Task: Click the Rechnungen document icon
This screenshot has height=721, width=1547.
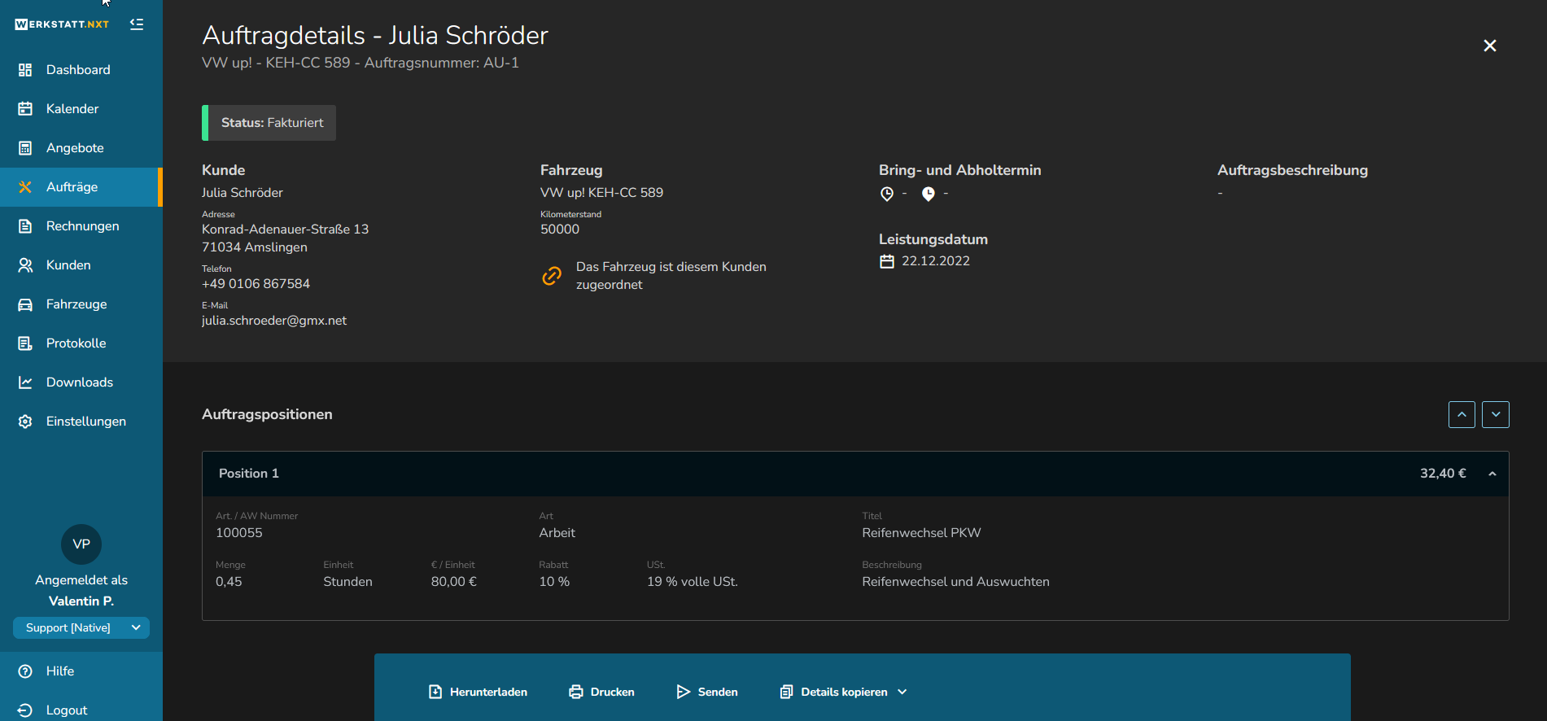Action: point(25,226)
